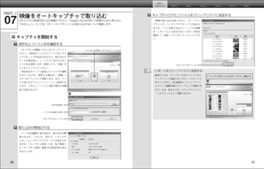Open the PART 4 tab
This screenshot has width=264, height=169.
click(203, 6)
